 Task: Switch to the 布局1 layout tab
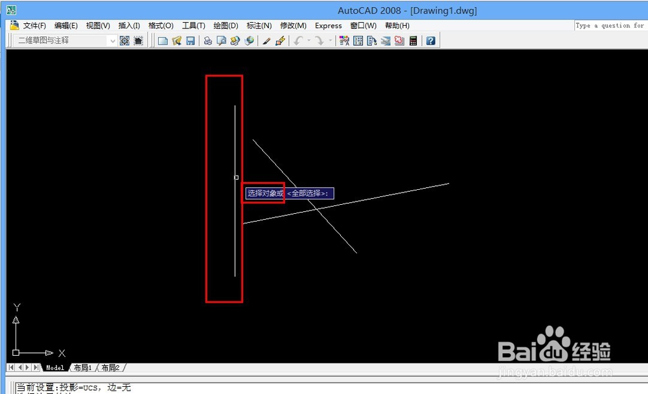83,367
